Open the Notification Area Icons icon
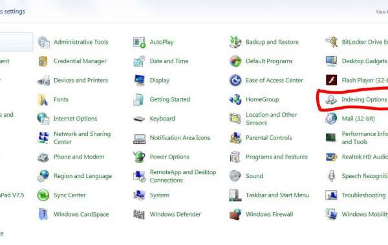Image resolution: width=388 pixels, height=245 pixels. click(x=139, y=139)
